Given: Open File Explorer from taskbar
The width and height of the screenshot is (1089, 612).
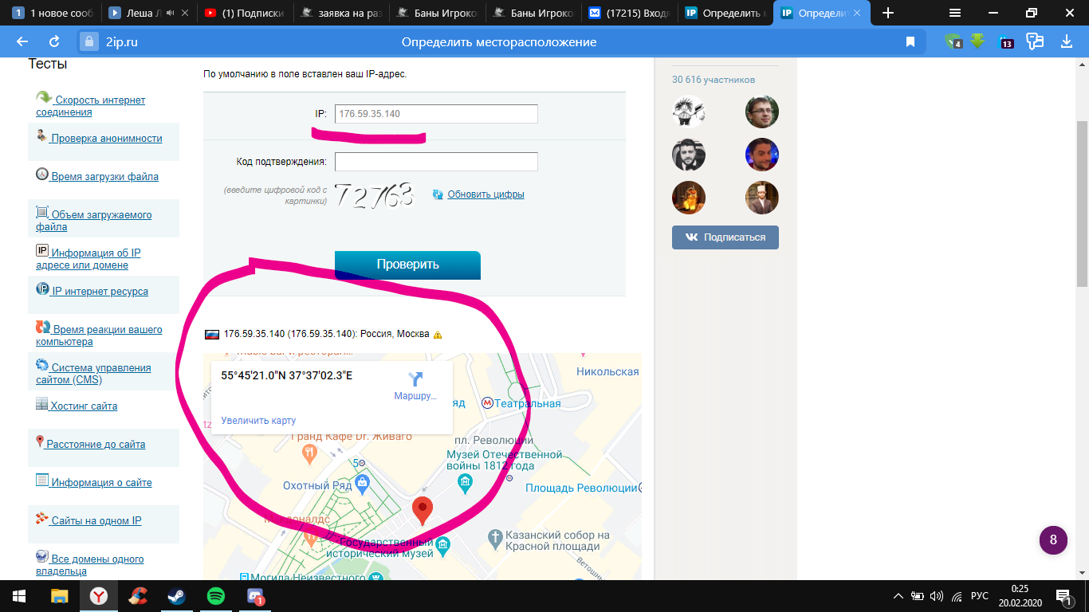Looking at the screenshot, I should coord(60,596).
